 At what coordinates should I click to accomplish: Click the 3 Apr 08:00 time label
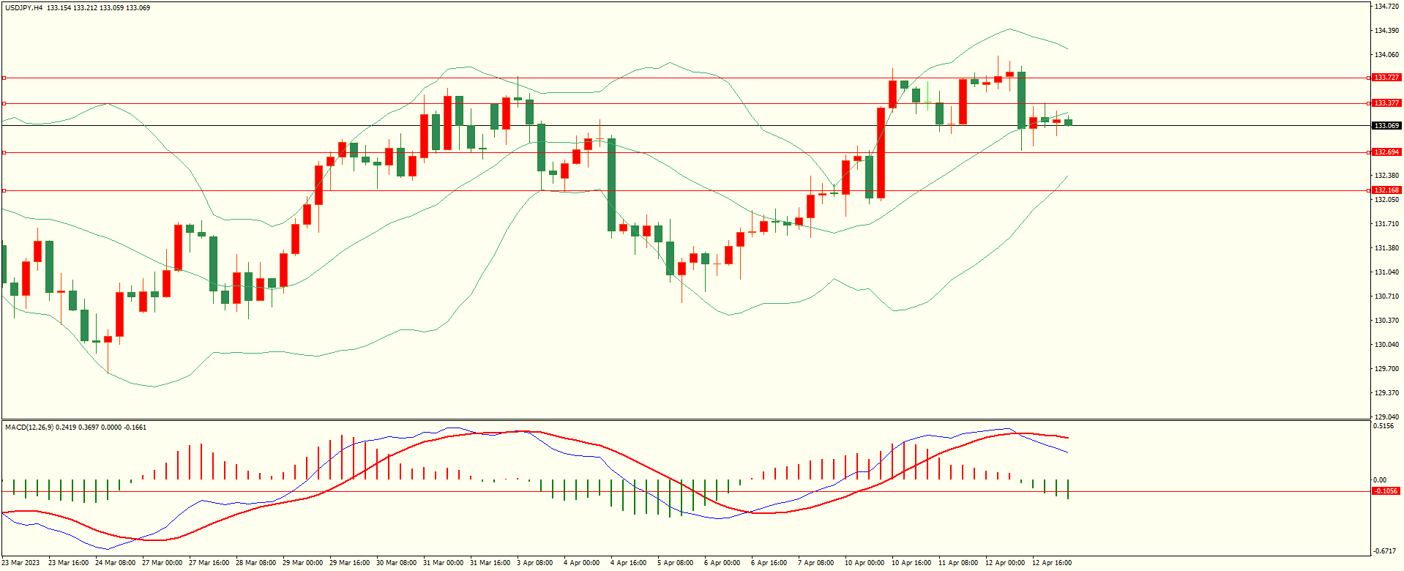click(x=534, y=563)
